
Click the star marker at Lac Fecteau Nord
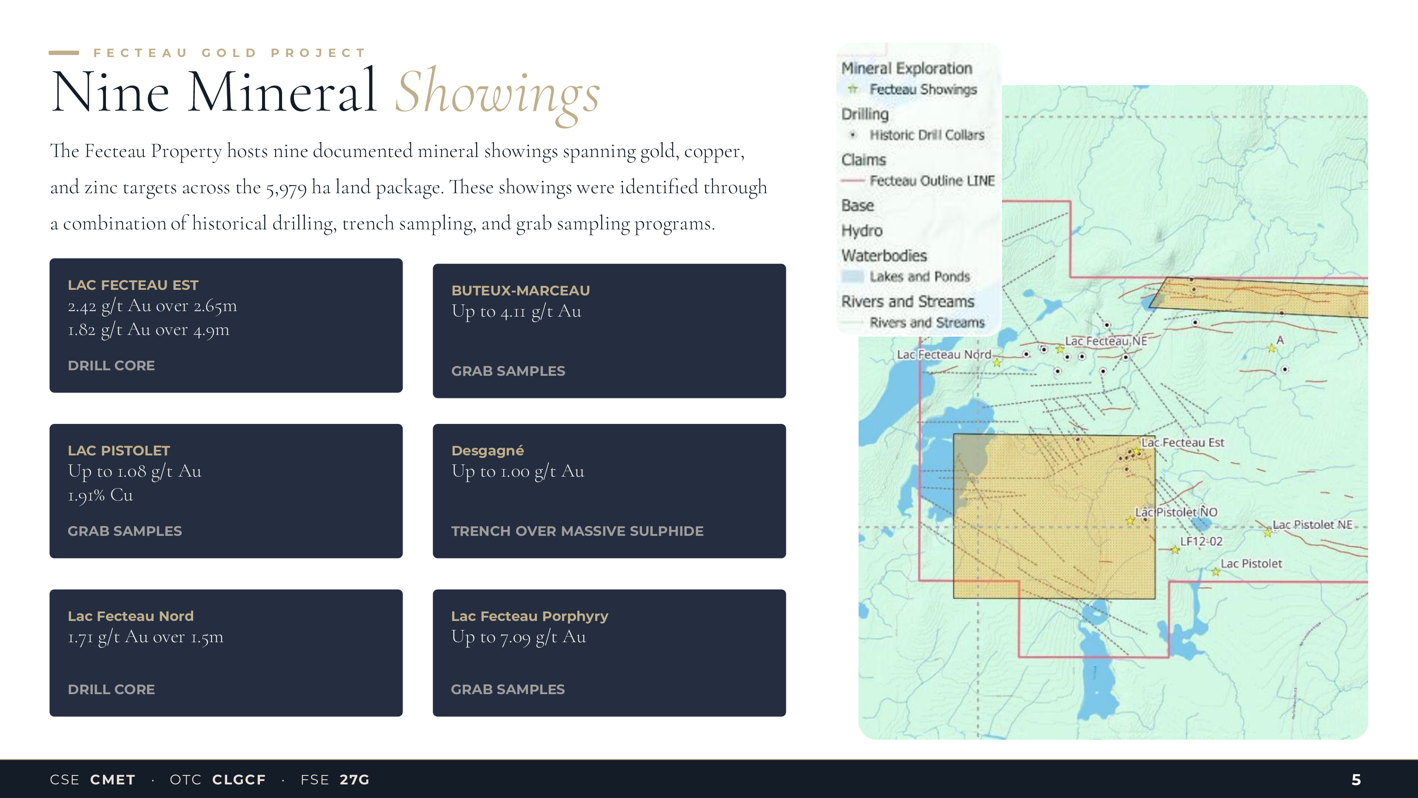[x=997, y=362]
